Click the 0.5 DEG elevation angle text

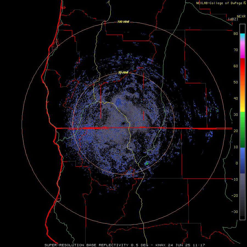click(x=141, y=245)
